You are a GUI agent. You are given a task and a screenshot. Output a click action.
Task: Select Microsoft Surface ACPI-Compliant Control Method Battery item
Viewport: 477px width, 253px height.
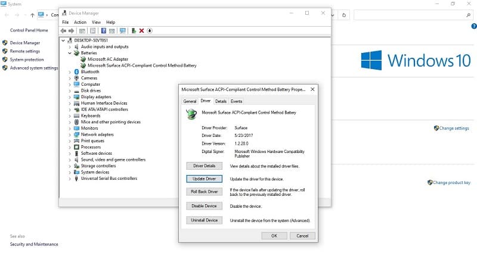142,65
